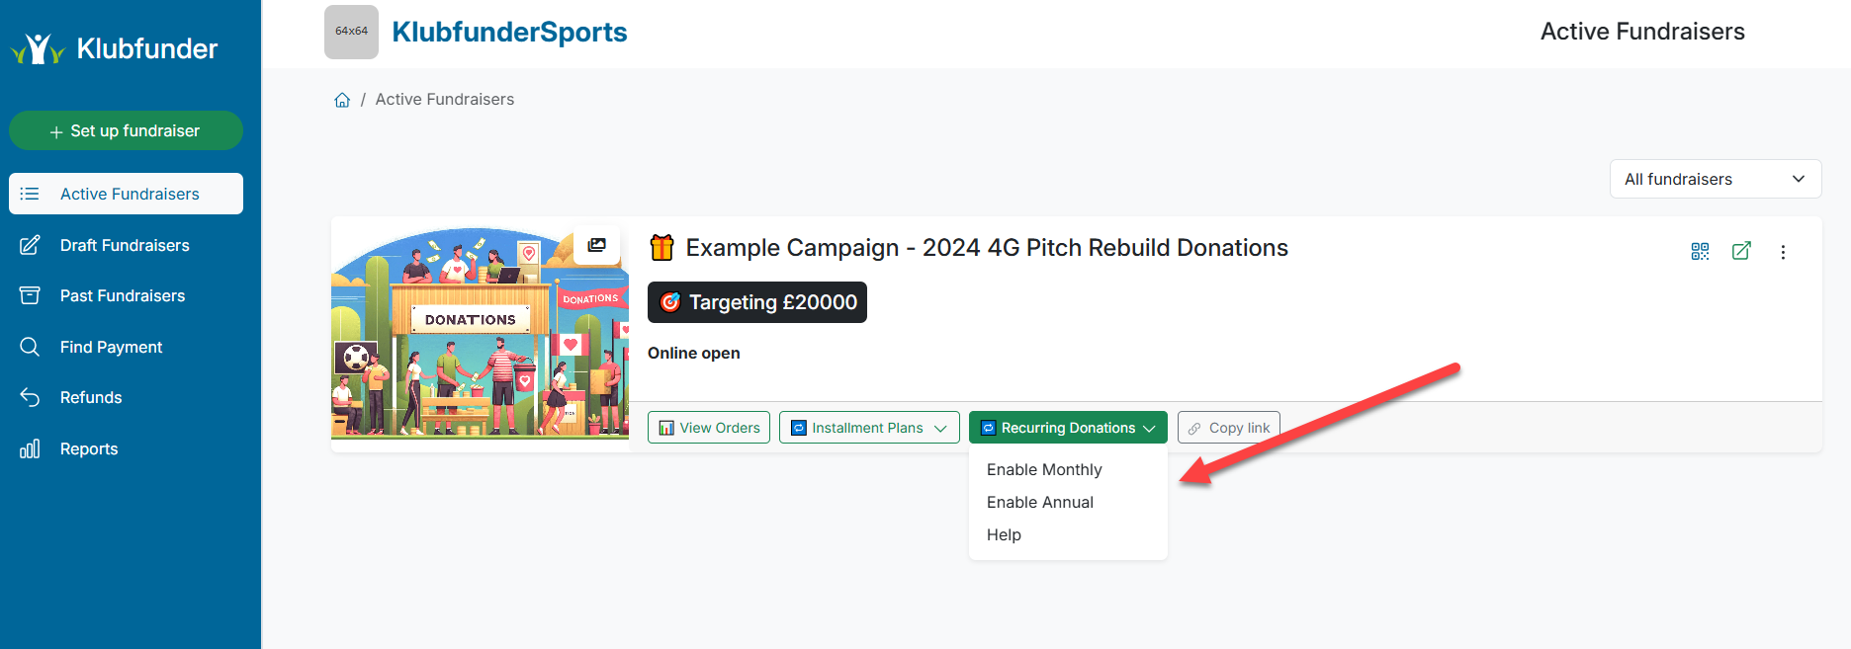Expand the Installment Plans dropdown
Viewport: 1851px width, 649px height.
(868, 428)
